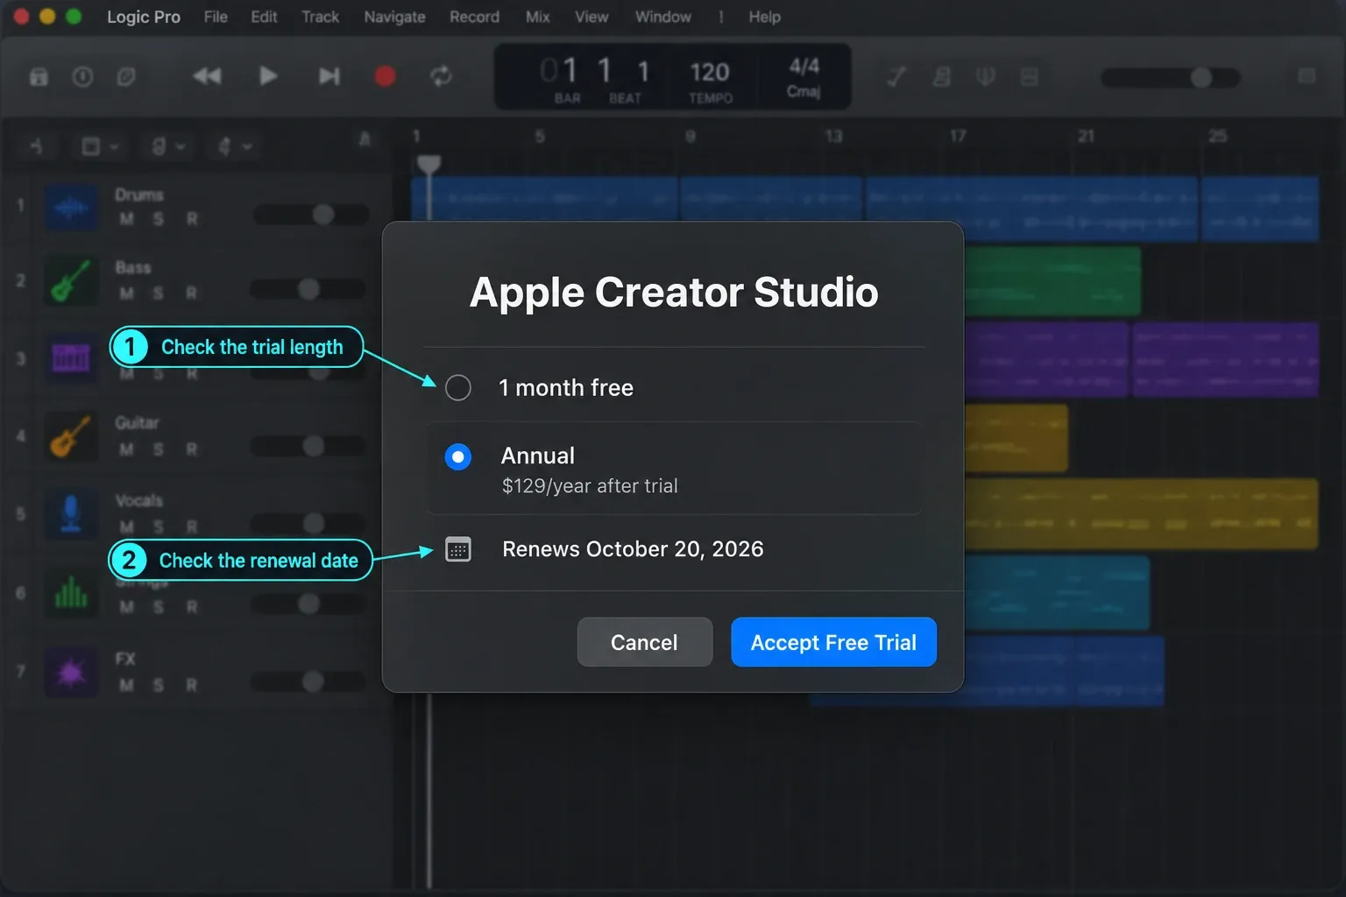Click the far-right icon in the control bar
Screen dimensions: 1346x897
(1307, 76)
